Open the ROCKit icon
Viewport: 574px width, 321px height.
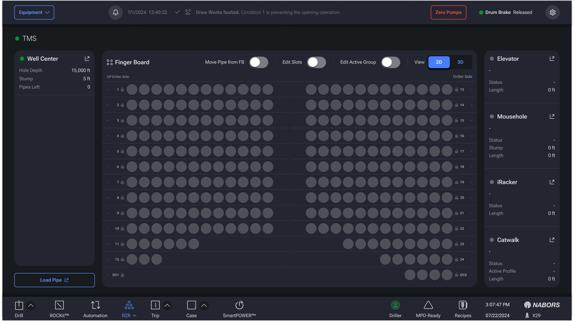(59, 305)
